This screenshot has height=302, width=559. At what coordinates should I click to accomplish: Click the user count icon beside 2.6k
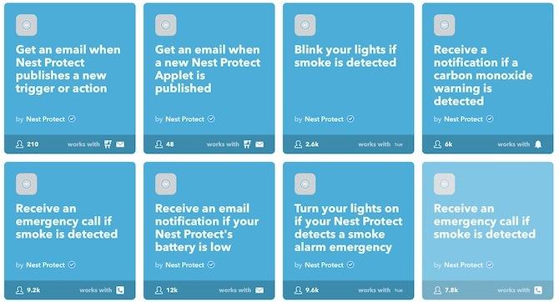(298, 144)
